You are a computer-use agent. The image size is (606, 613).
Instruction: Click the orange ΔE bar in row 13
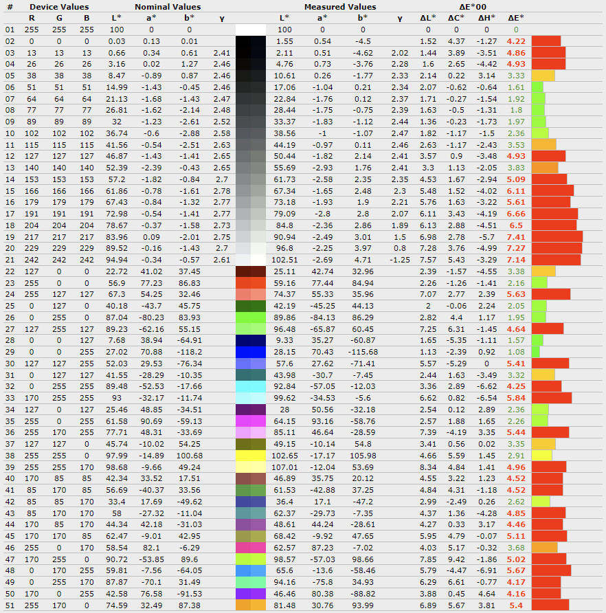(x=545, y=168)
